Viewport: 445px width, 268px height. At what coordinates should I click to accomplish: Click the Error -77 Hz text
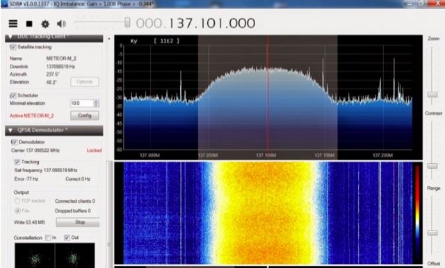coord(26,179)
